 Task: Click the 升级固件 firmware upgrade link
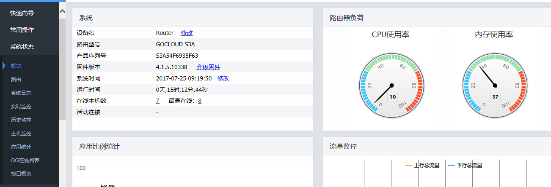click(208, 67)
